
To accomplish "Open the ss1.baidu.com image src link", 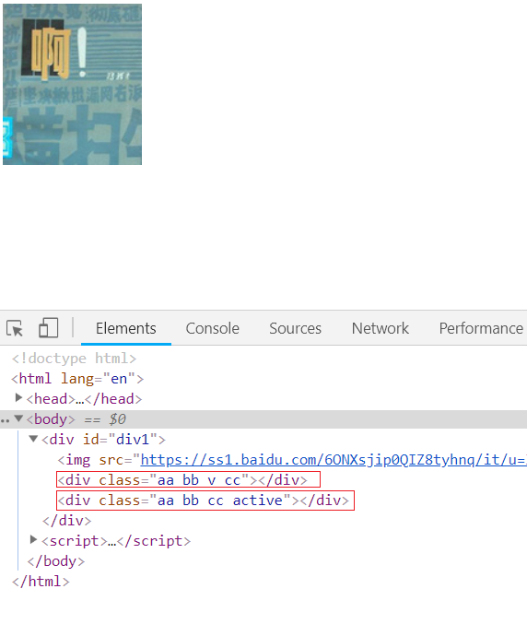I will tap(334, 460).
